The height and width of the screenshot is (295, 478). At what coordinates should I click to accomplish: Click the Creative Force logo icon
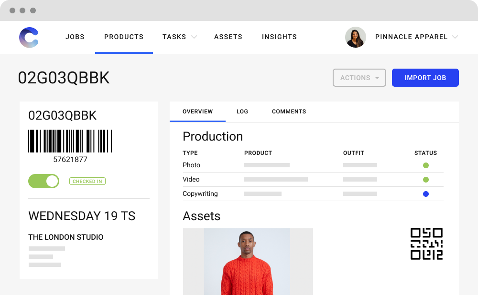click(28, 37)
